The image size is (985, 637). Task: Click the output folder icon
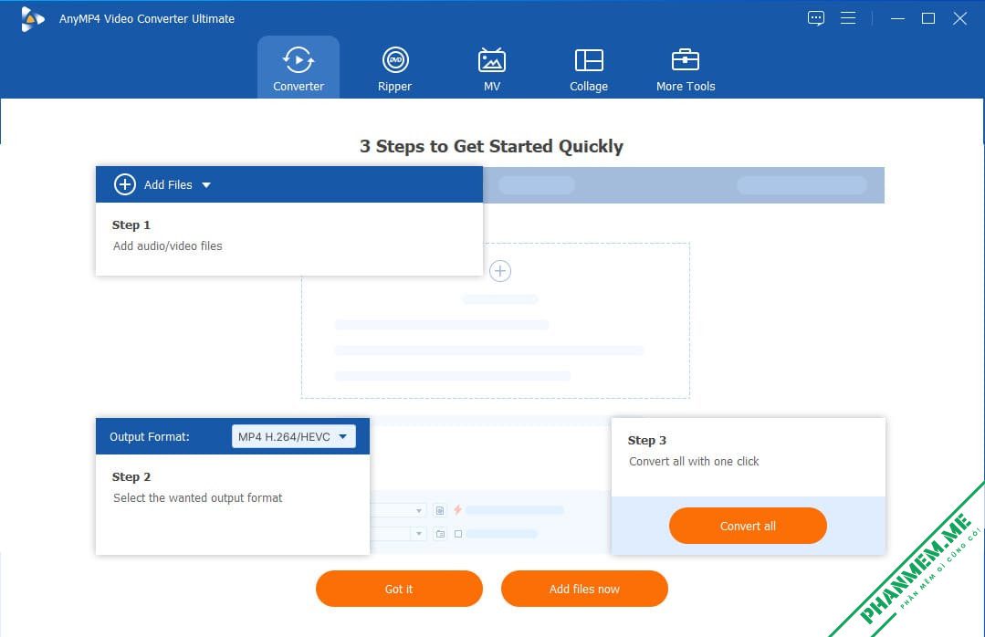(x=440, y=534)
